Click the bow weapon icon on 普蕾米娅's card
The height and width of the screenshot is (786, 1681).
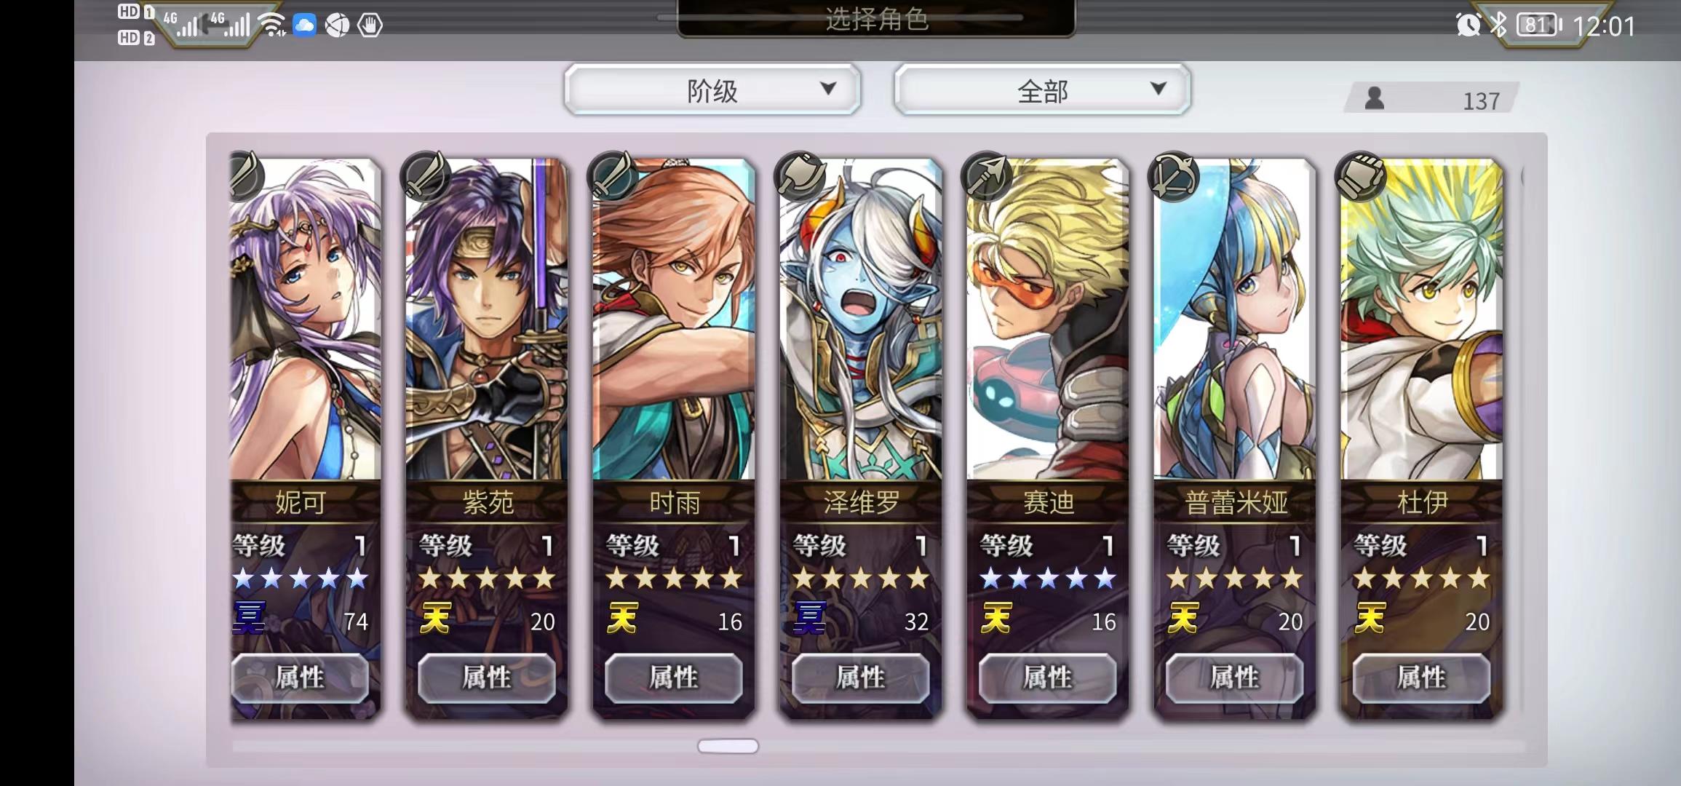1174,176
